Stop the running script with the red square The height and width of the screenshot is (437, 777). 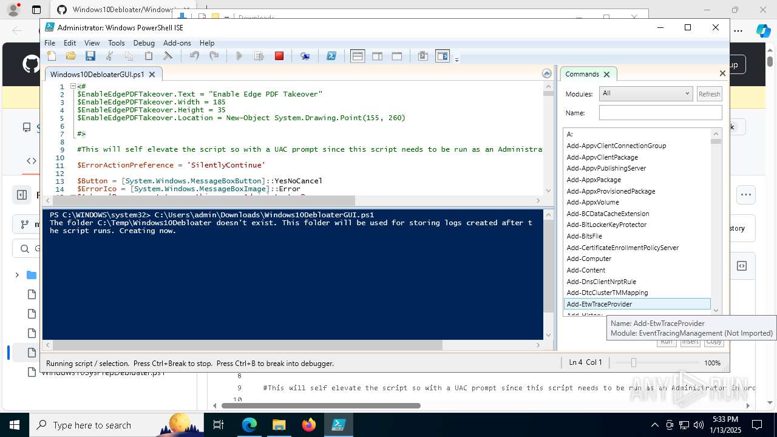[x=279, y=56]
